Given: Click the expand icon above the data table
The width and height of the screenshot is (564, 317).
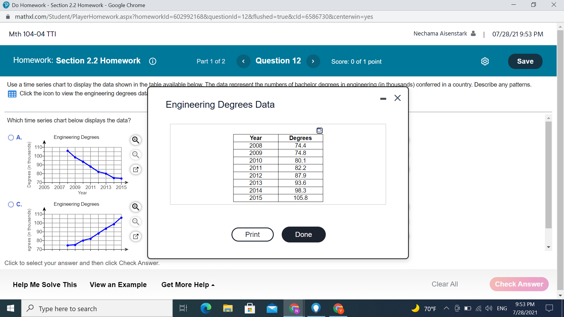Looking at the screenshot, I should click(x=319, y=130).
